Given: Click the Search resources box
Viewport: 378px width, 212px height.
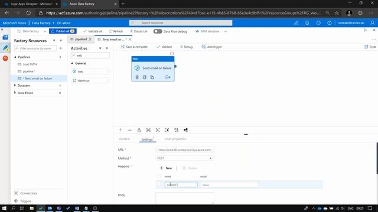Looking at the screenshot, I should coord(181,23).
